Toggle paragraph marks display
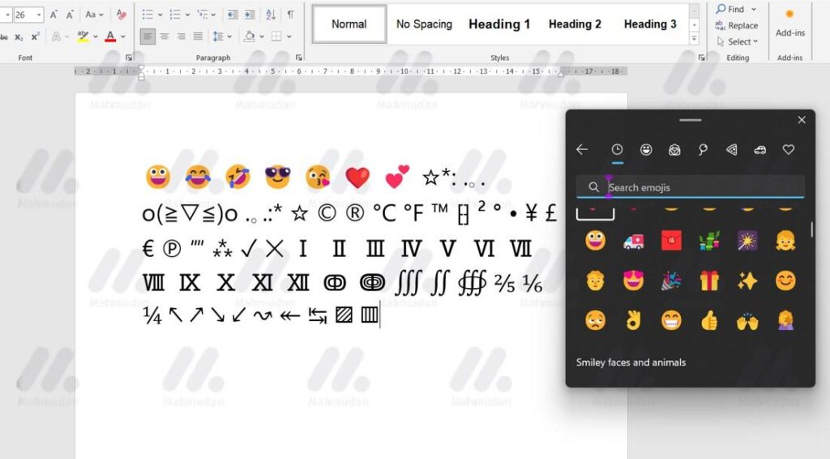This screenshot has width=830, height=459. click(x=290, y=15)
